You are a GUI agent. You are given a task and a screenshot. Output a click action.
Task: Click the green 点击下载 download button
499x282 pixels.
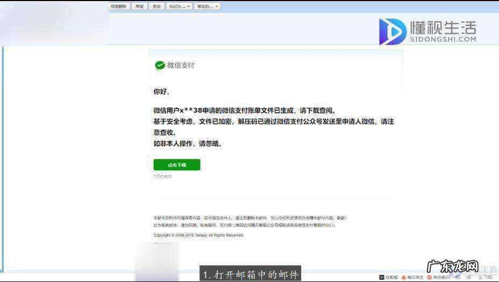click(x=177, y=165)
